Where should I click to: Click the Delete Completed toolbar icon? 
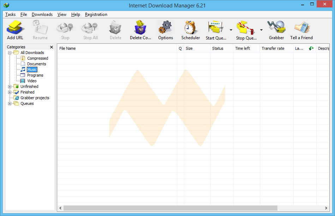[140, 27]
